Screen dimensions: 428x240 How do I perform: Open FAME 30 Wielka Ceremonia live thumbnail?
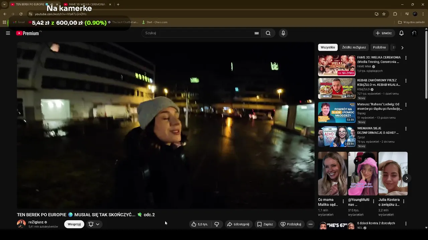tap(337, 65)
